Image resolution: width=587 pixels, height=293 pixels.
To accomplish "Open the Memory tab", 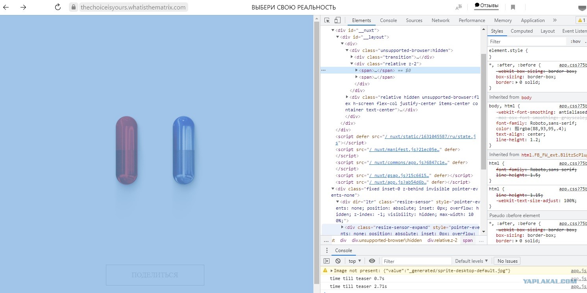I will click(x=503, y=20).
